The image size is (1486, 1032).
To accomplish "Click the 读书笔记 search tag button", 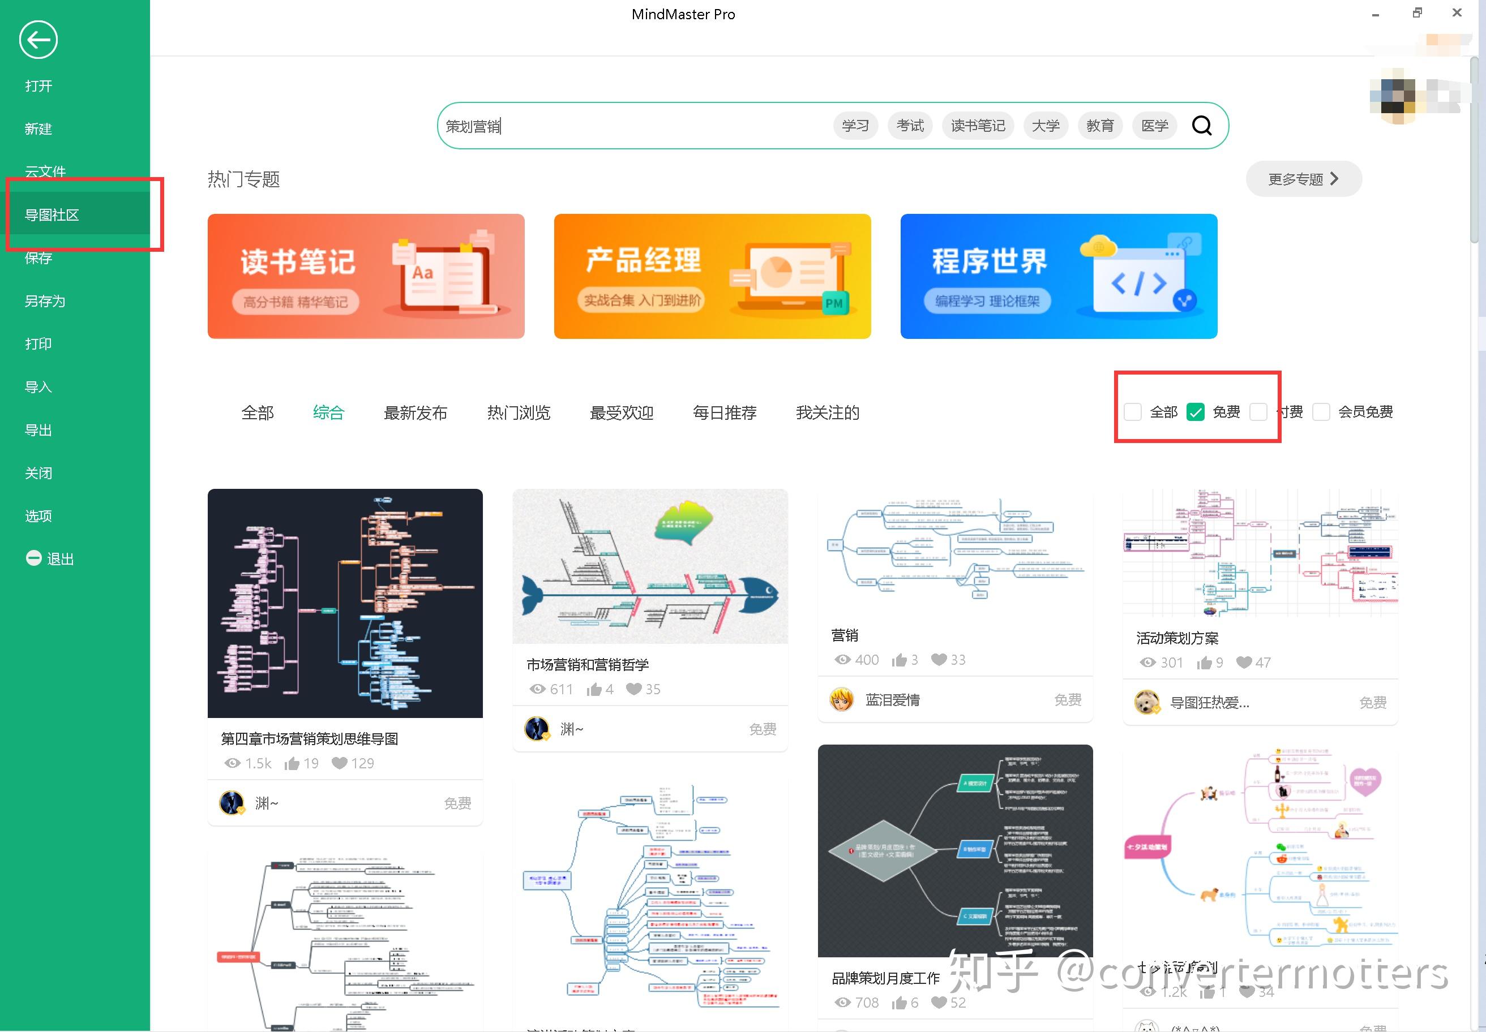I will coord(978,126).
